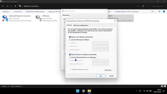Image resolution: width=167 pixels, height=94 pixels.
Task: Open the help icon
Action: coord(164,11)
